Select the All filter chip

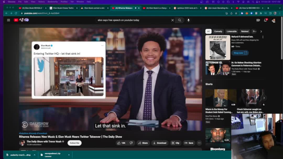[208, 31]
